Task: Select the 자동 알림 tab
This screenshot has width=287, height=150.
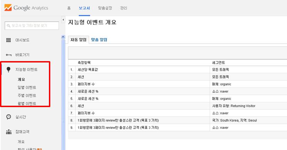Action: (x=78, y=40)
